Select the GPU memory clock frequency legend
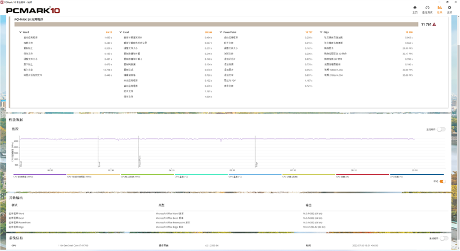The height and width of the screenshot is (251, 460). point(94,176)
